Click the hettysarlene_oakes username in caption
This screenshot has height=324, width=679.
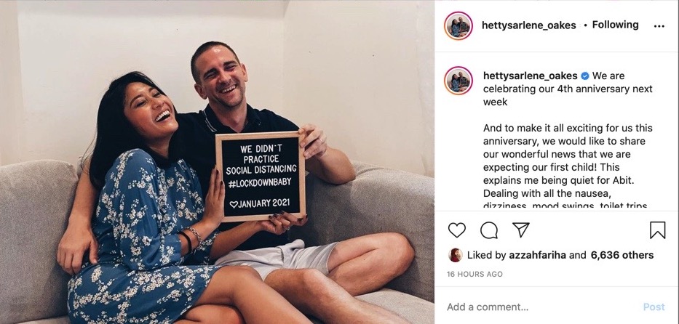(530, 76)
